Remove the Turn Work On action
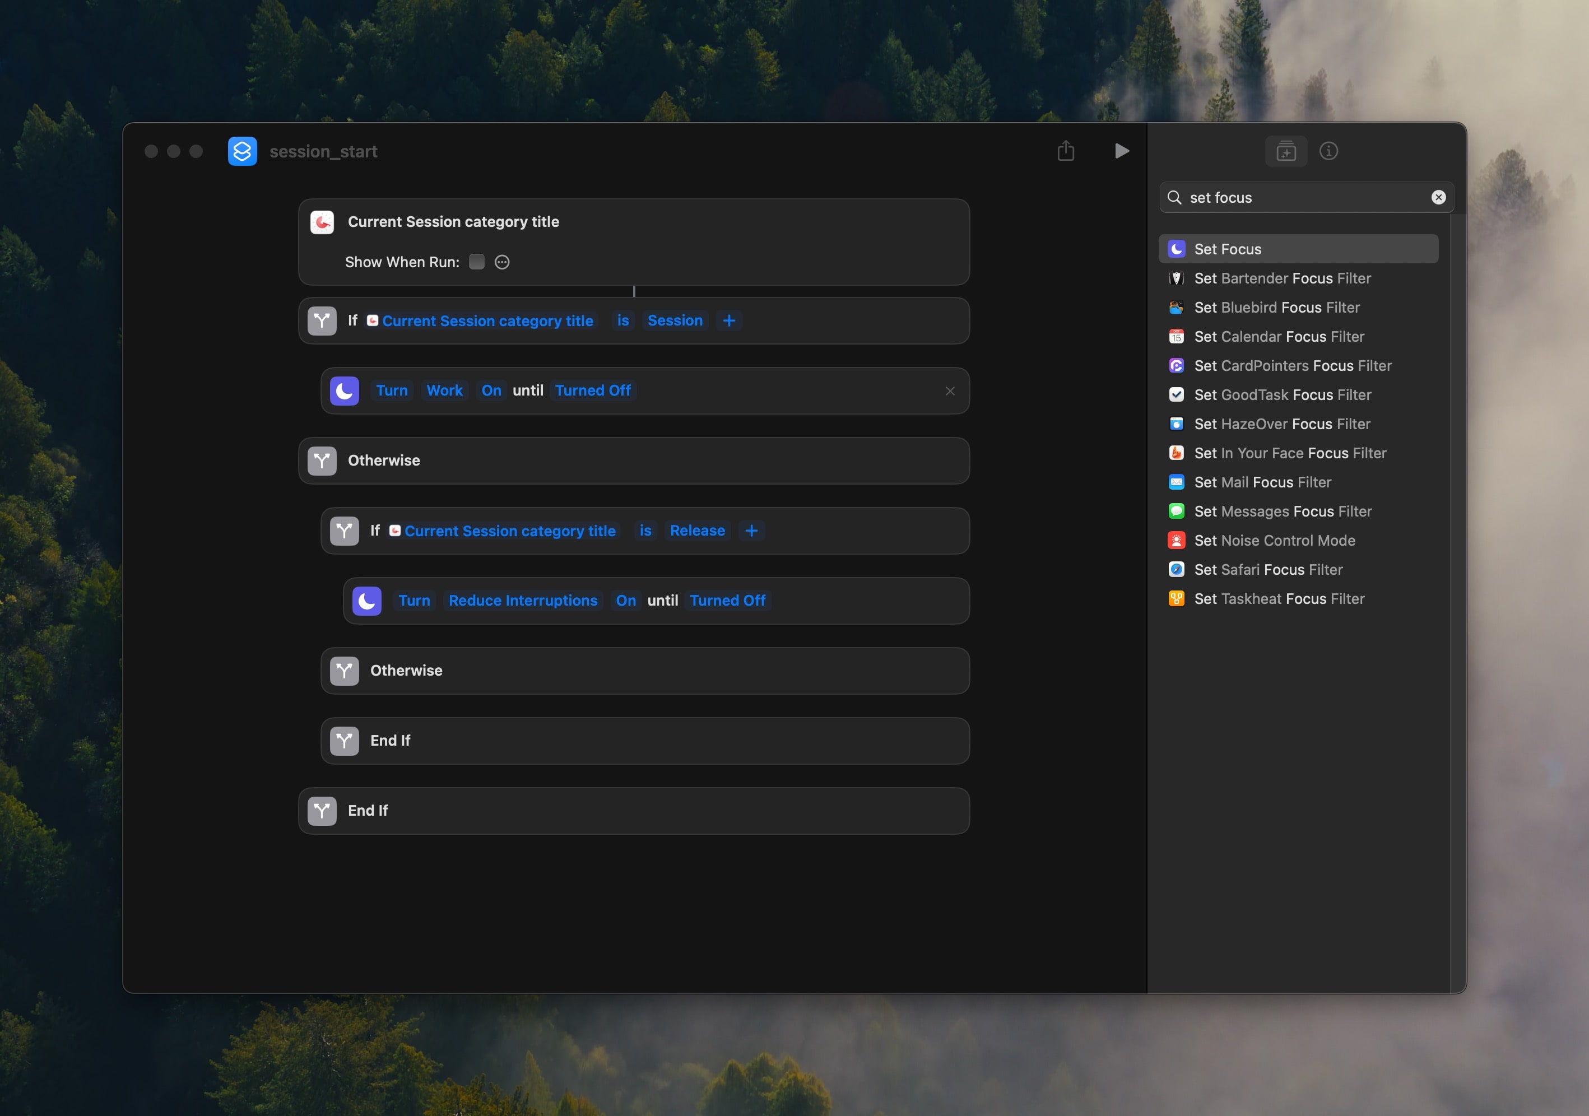The image size is (1589, 1116). [x=950, y=390]
